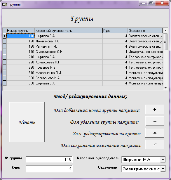Click Информационные сист department cell
The width and height of the screenshot is (171, 180).
145,52
